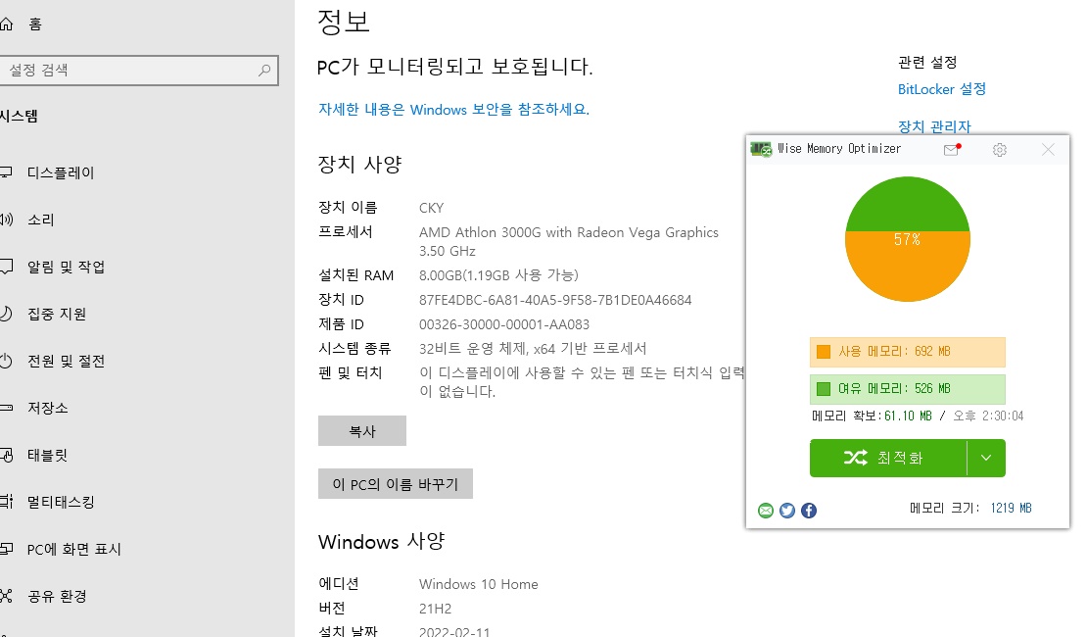This screenshot has height=637, width=1087.
Task: Expand the dropdown arrow beside 최적화
Action: [986, 458]
